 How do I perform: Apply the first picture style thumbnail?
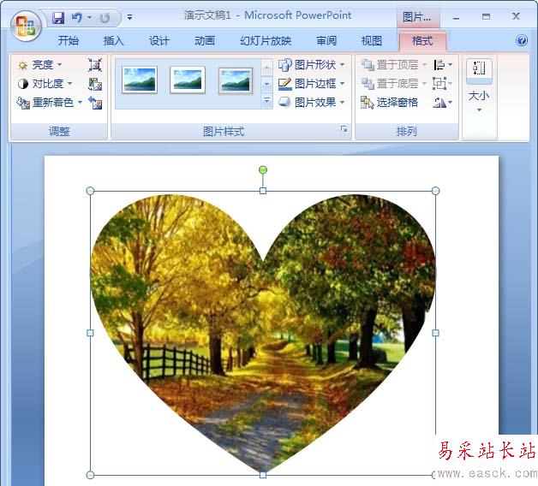coord(140,80)
